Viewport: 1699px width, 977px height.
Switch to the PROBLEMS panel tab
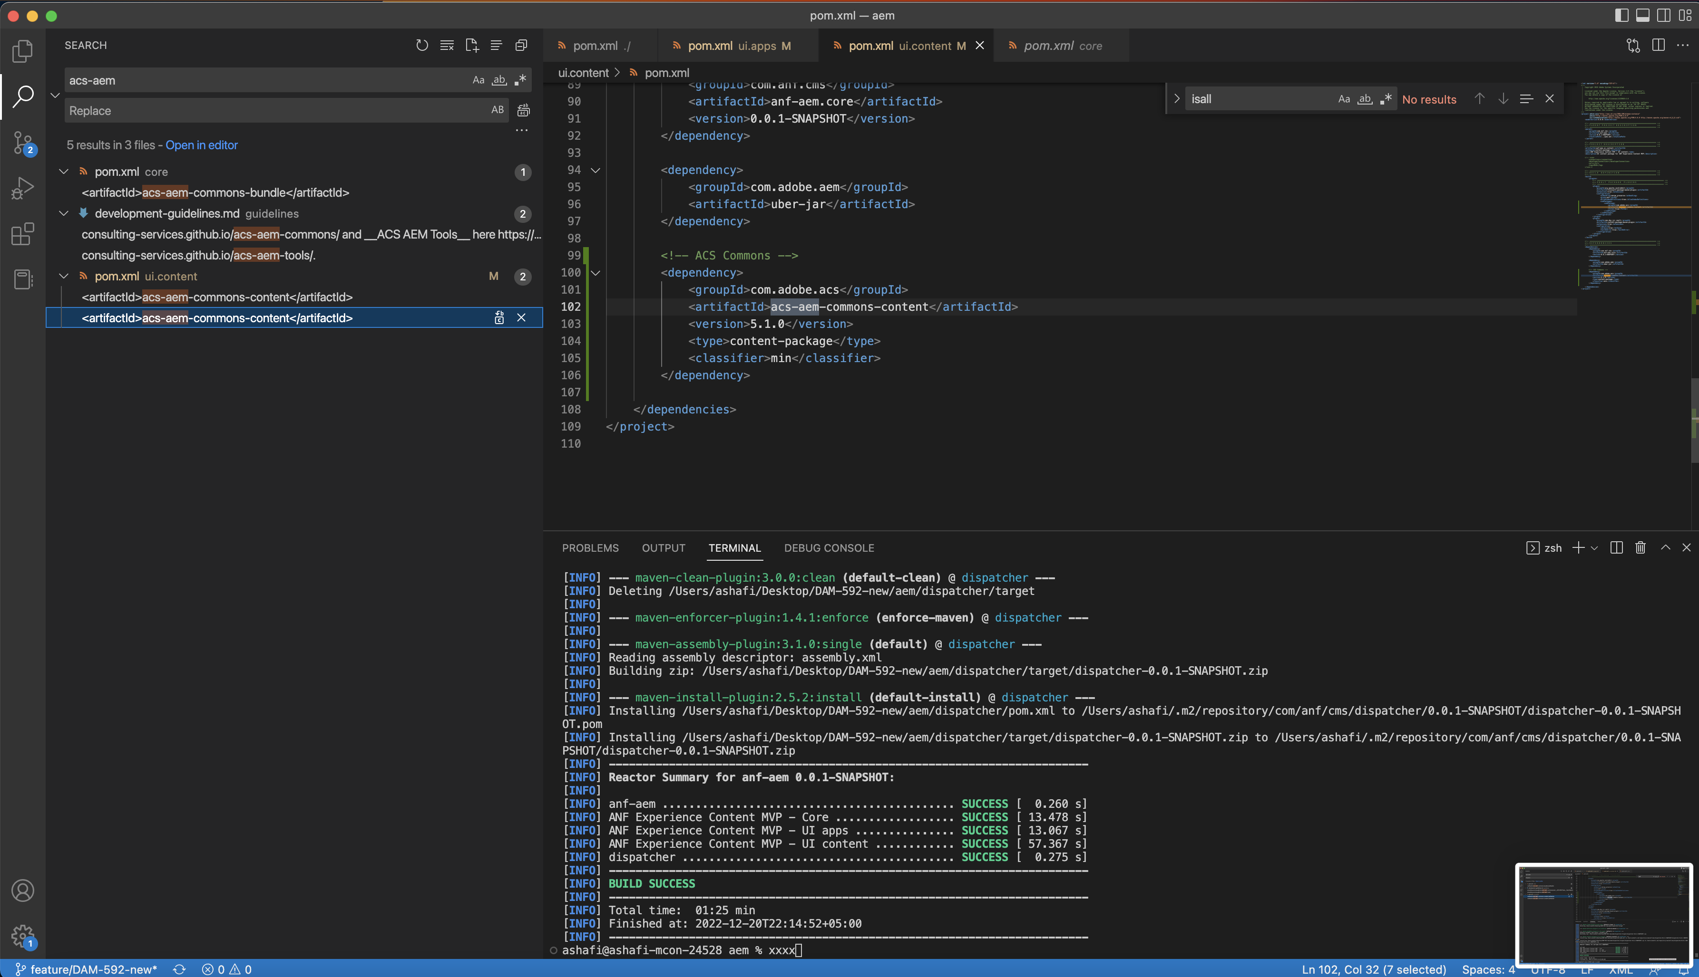[590, 547]
